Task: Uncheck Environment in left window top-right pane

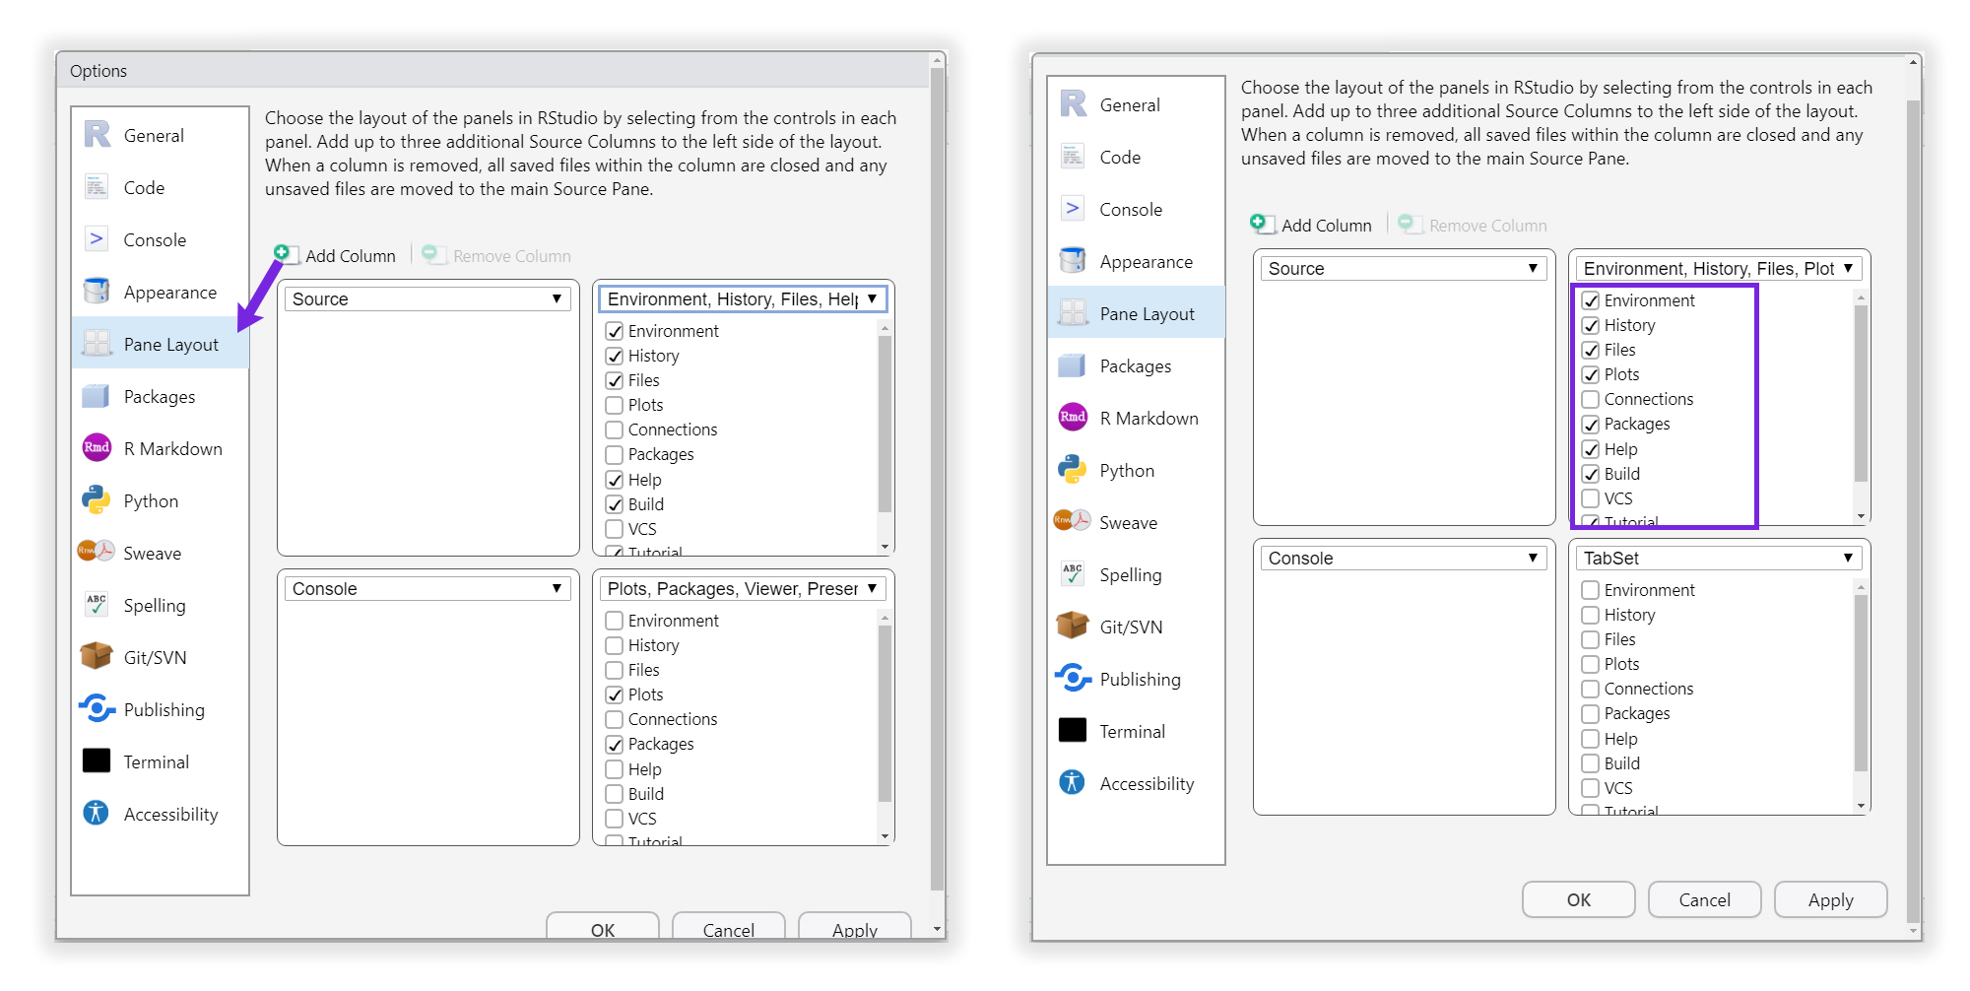Action: click(x=615, y=331)
